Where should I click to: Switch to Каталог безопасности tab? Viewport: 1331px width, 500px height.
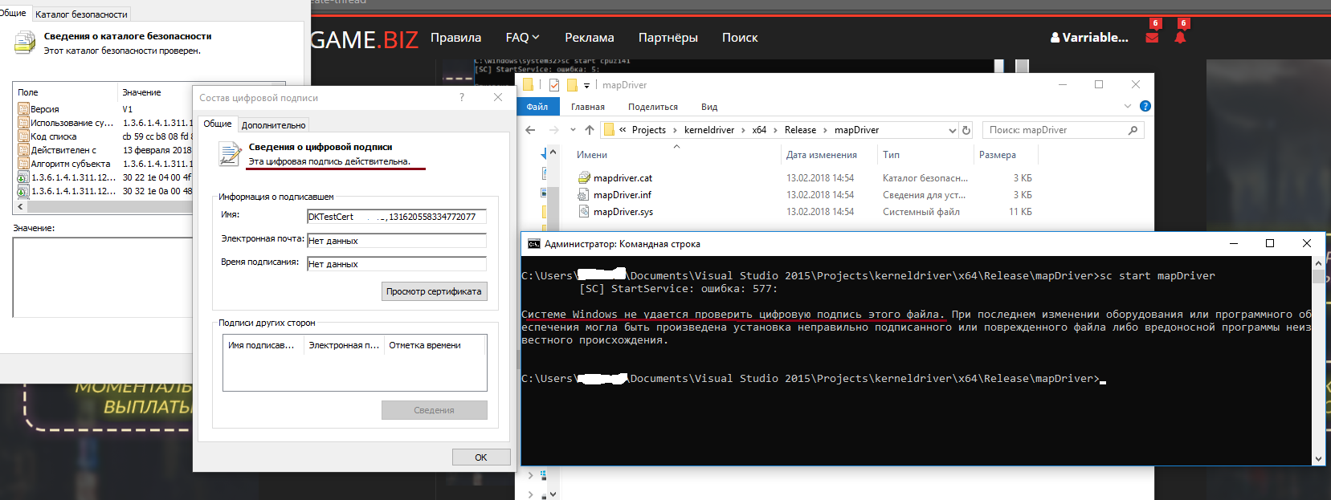pos(81,14)
